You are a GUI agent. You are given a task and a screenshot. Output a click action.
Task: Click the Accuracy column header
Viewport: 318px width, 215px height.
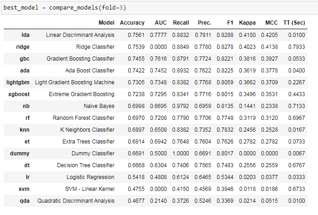[132, 23]
